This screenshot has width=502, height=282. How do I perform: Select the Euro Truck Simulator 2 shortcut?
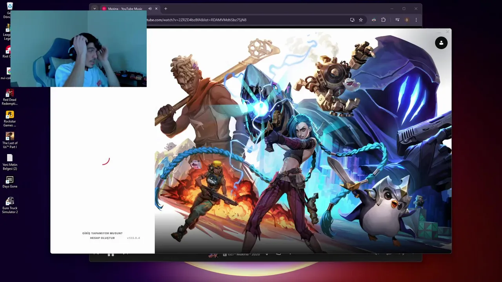pos(10,205)
